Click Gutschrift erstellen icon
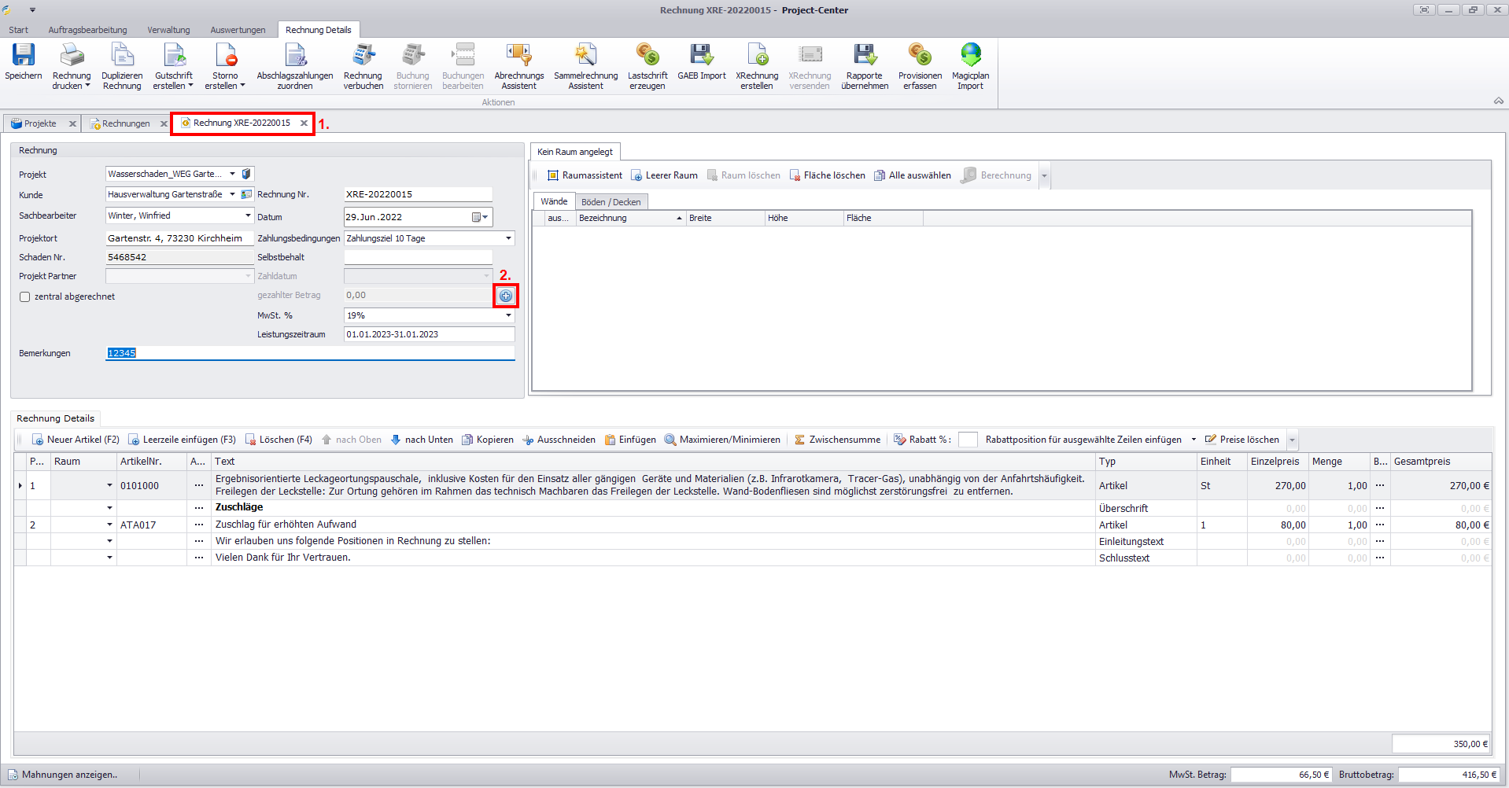 click(x=174, y=55)
